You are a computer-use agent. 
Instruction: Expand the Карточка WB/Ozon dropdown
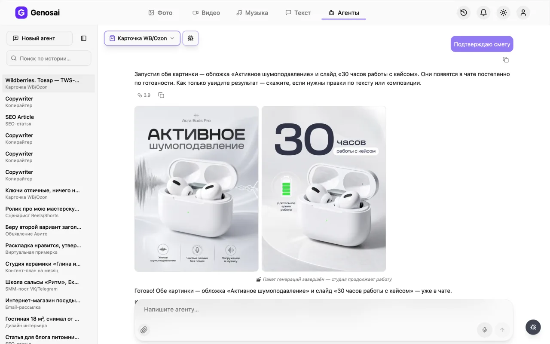point(142,38)
